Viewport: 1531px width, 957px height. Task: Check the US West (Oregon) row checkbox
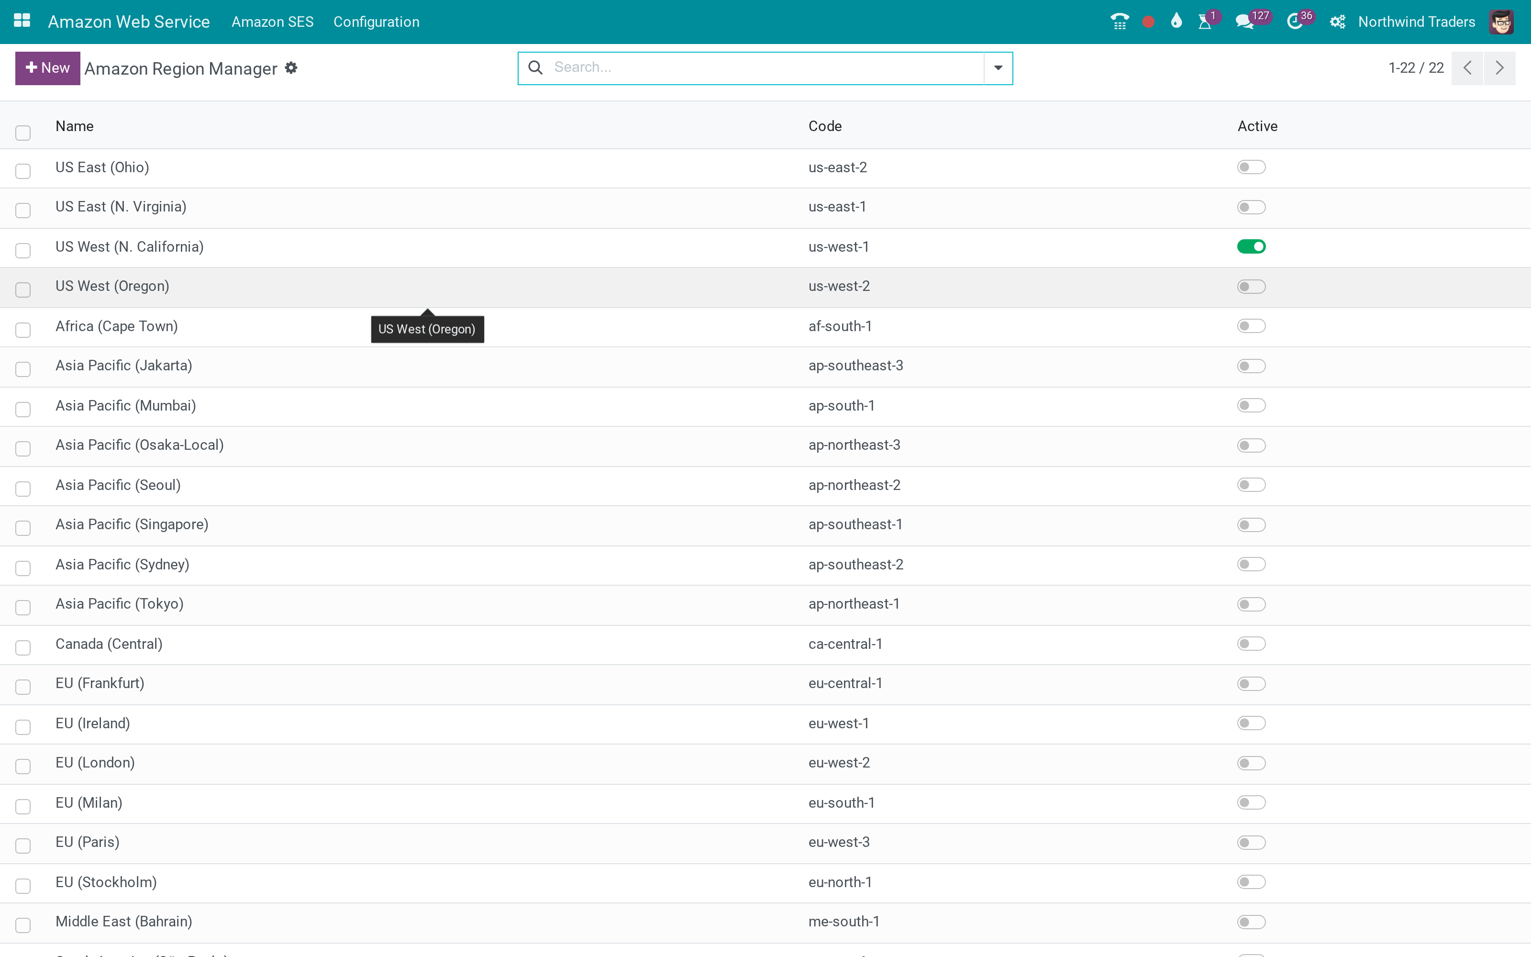(x=23, y=290)
